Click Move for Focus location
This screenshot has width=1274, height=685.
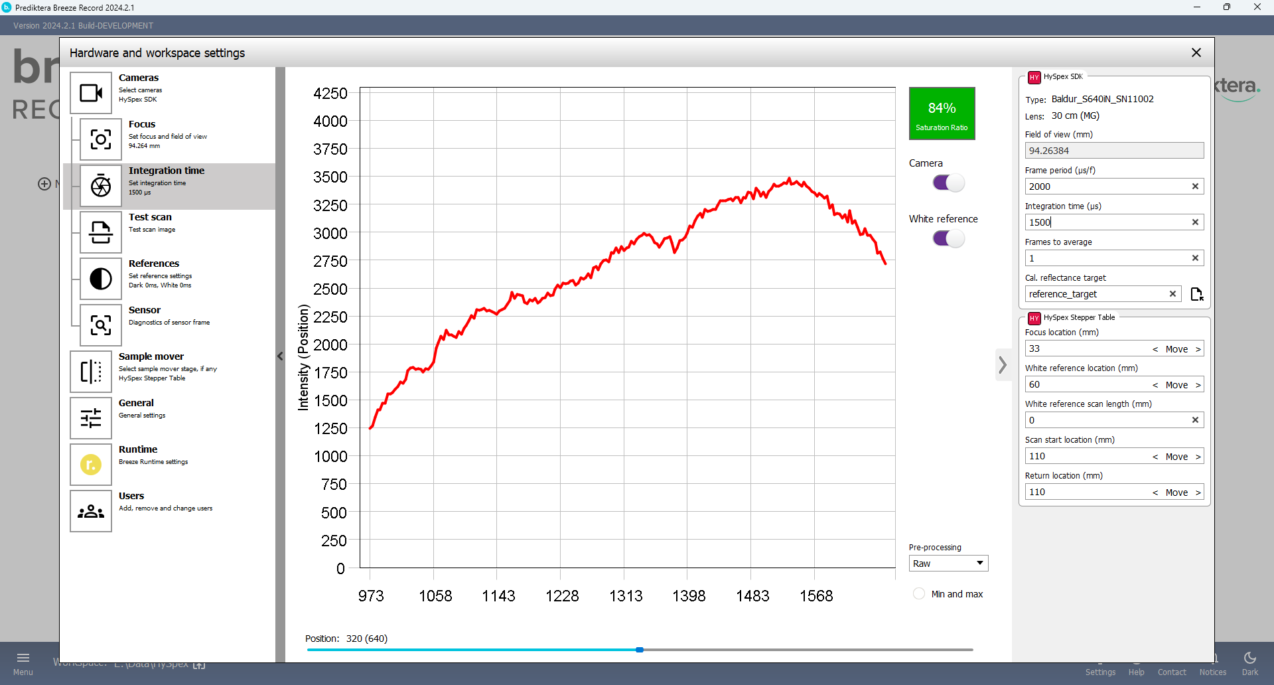click(x=1176, y=349)
